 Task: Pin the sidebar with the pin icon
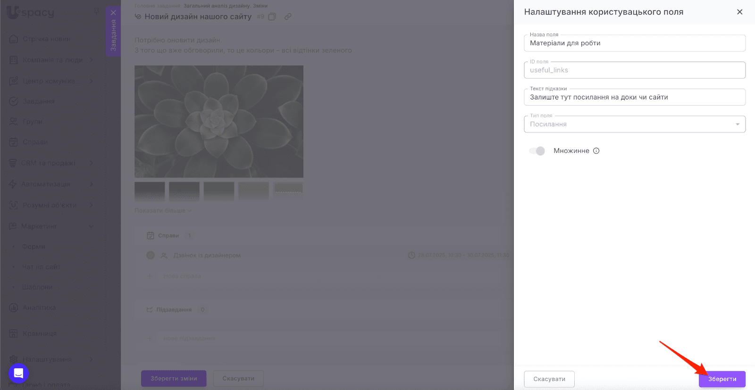point(96,11)
